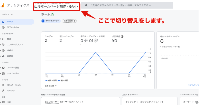Click the テクノロジー devices icon
Image resolution: width=200 pixels, height=105 pixels.
3,73
